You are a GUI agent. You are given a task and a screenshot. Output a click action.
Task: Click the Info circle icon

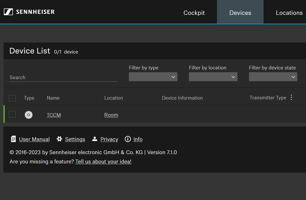pos(128,139)
